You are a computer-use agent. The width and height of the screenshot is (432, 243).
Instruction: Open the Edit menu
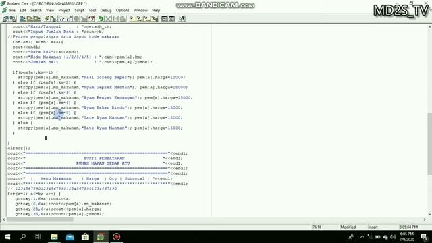22,11
